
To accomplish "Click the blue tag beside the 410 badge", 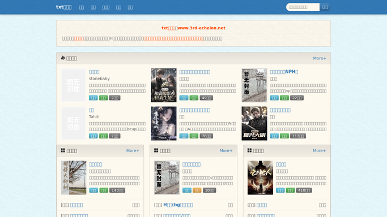I will pos(280,190).
